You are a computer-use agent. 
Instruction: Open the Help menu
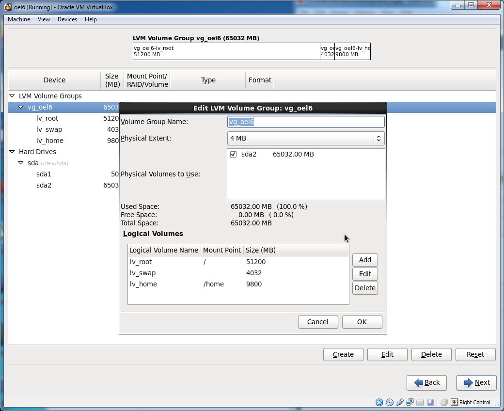(91, 19)
